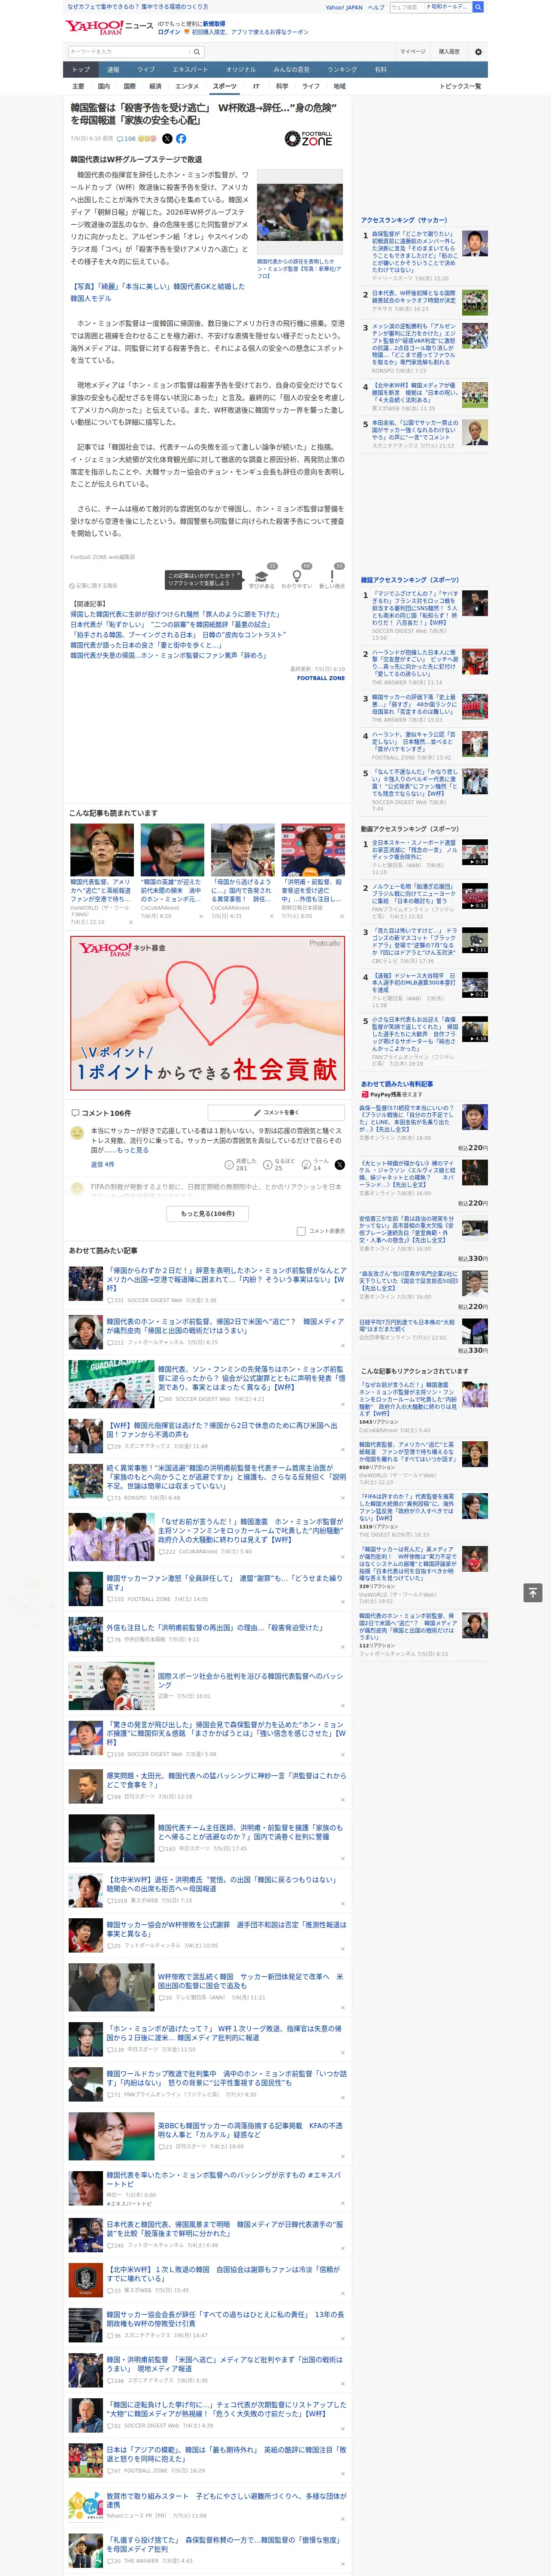The height and width of the screenshot is (2576, 551).
Task: Open 購入履歴 link
Action: point(449,52)
